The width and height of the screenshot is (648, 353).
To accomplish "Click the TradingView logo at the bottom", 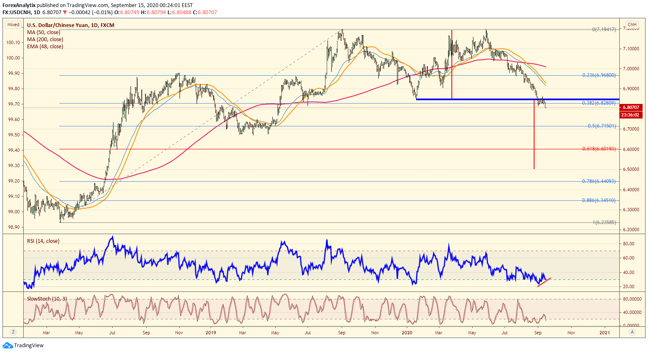I will pyautogui.click(x=23, y=345).
